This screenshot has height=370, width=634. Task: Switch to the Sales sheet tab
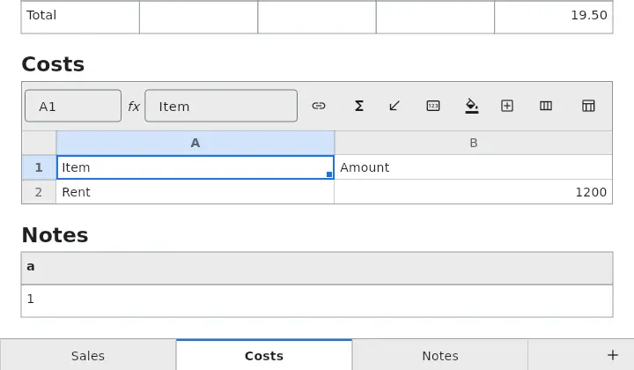88,355
